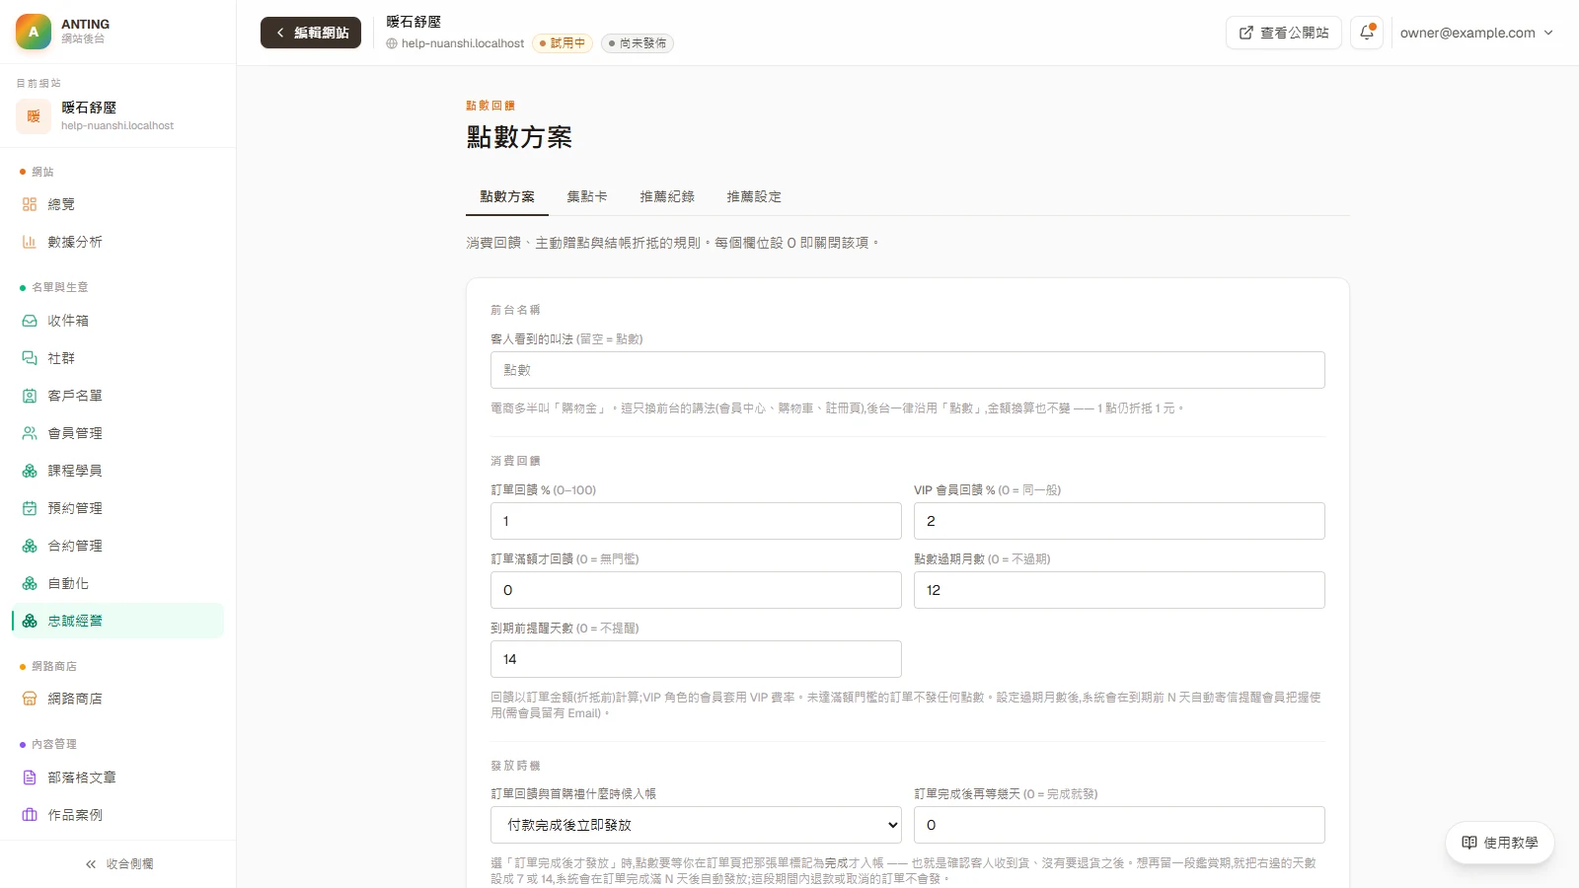Focus the 客人看到的叫法 input field
The width and height of the screenshot is (1579, 888).
pos(908,370)
